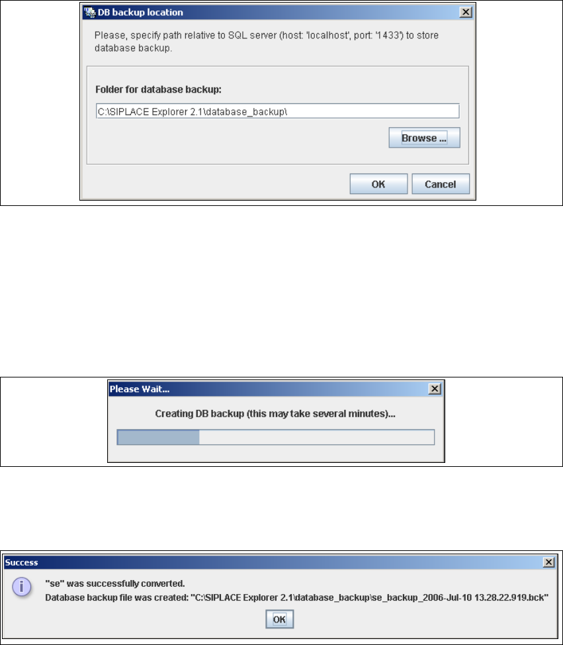Click the empty portion of backup progress bar
The width and height of the screenshot is (563, 645).
316,437
